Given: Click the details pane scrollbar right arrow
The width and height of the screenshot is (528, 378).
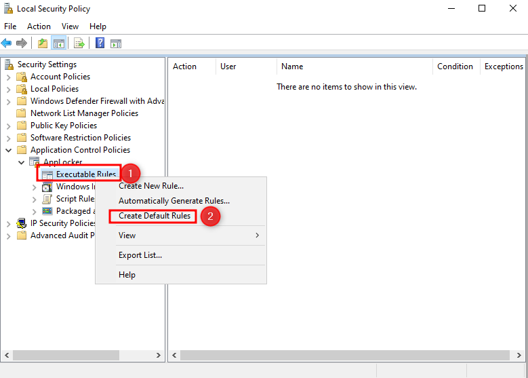Looking at the screenshot, I should pyautogui.click(x=519, y=355).
